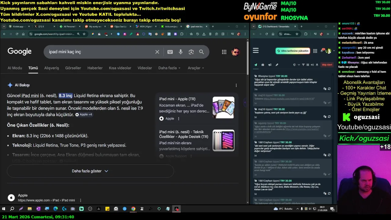Pause the Streamlabs alert queue
Viewport: 391px width, 220px height.
[308, 65]
